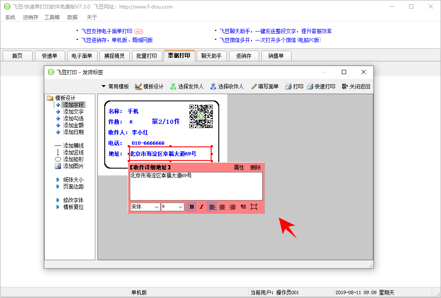441x298 pixels.
Task: Click the 打印 printer icon
Action: point(288,86)
